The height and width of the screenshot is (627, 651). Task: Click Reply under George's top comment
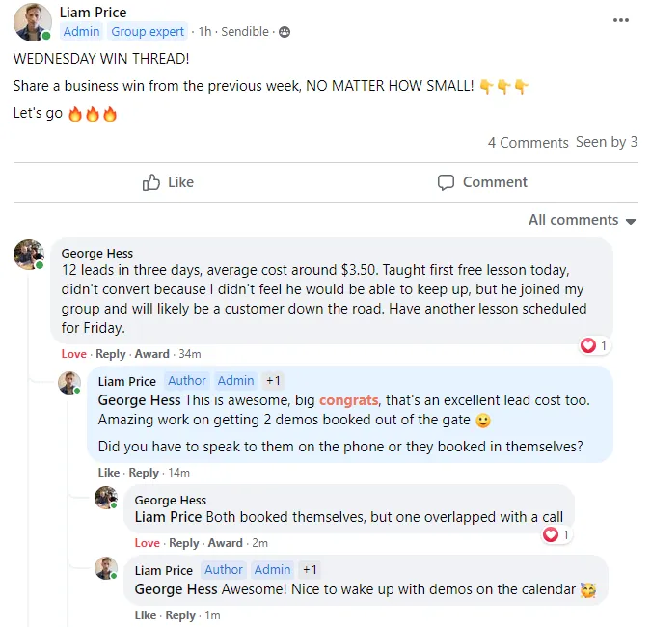111,354
